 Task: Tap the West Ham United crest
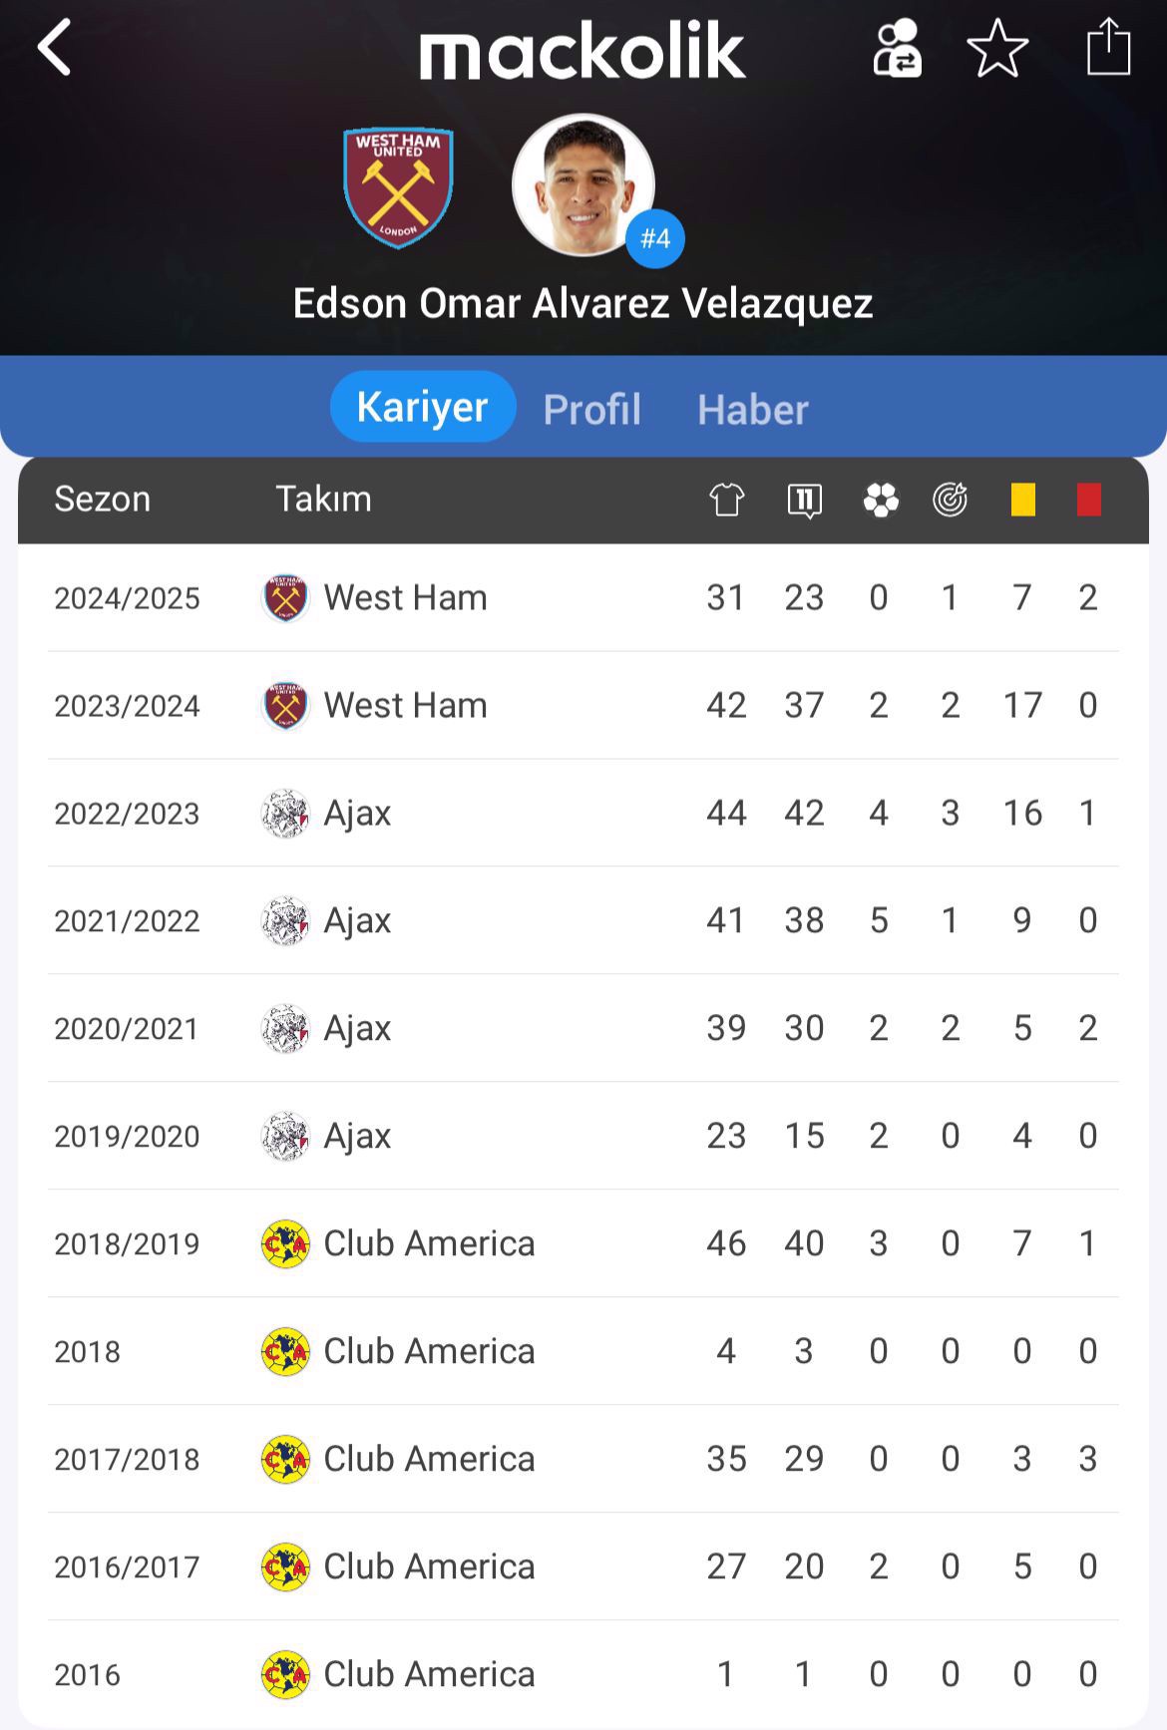pos(398,186)
